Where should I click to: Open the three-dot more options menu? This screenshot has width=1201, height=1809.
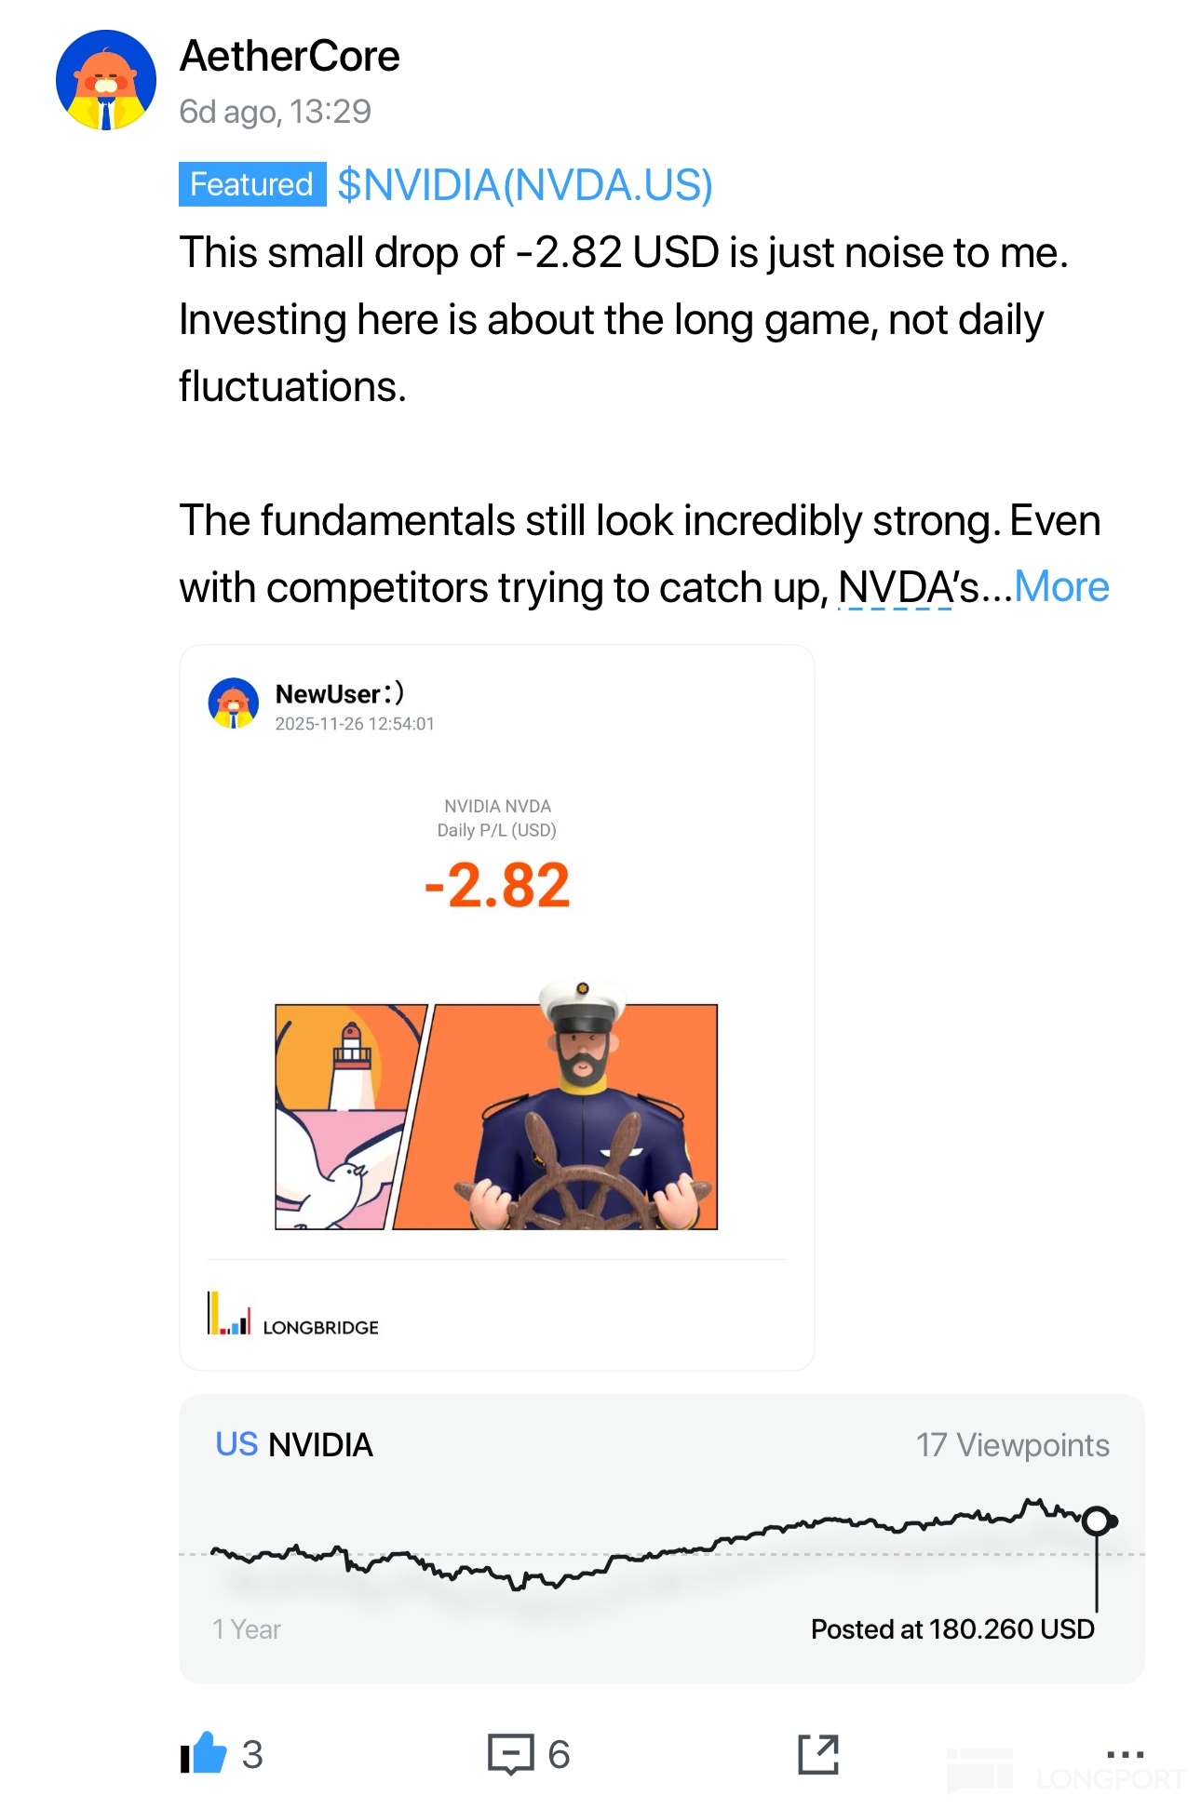1125,1754
